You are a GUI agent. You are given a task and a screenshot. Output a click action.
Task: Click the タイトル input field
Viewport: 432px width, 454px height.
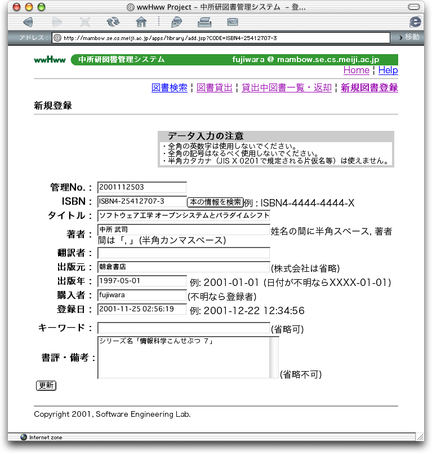coord(184,215)
